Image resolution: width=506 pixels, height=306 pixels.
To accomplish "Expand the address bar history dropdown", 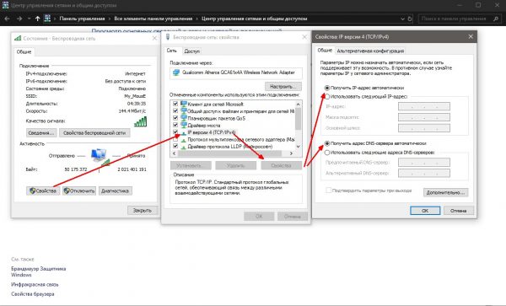I will point(402,19).
